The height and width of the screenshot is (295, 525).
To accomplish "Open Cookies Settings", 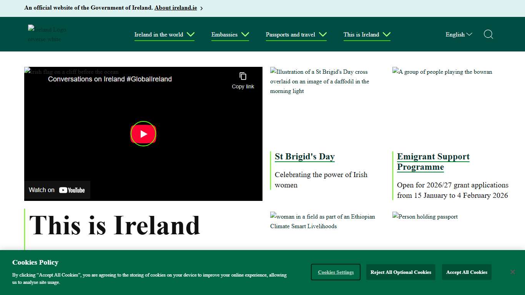I will pyautogui.click(x=335, y=272).
